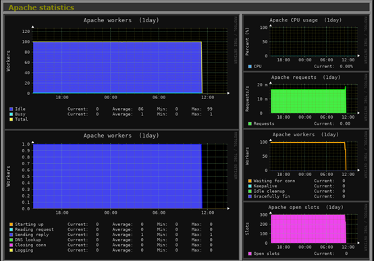376x261 pixels.
Task: Click the "DNS lookup" legend label
Action: (x=28, y=240)
